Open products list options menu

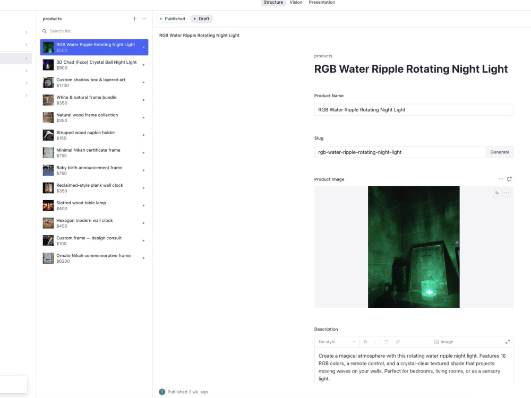coord(144,19)
